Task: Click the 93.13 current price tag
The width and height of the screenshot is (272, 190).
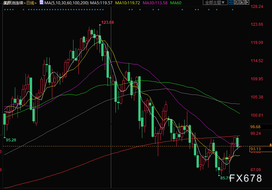Action: [260, 149]
